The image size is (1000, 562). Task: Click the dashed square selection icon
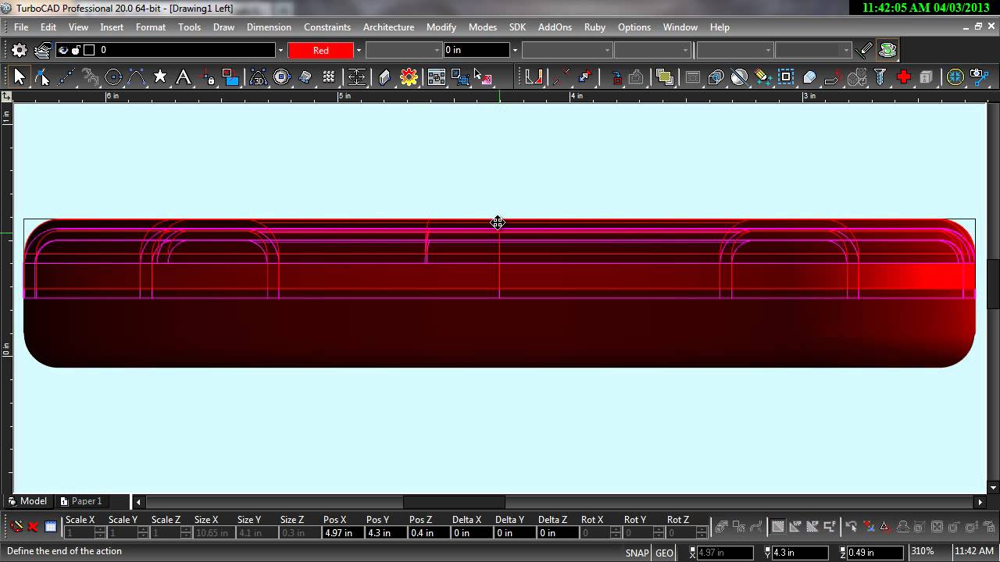[786, 76]
